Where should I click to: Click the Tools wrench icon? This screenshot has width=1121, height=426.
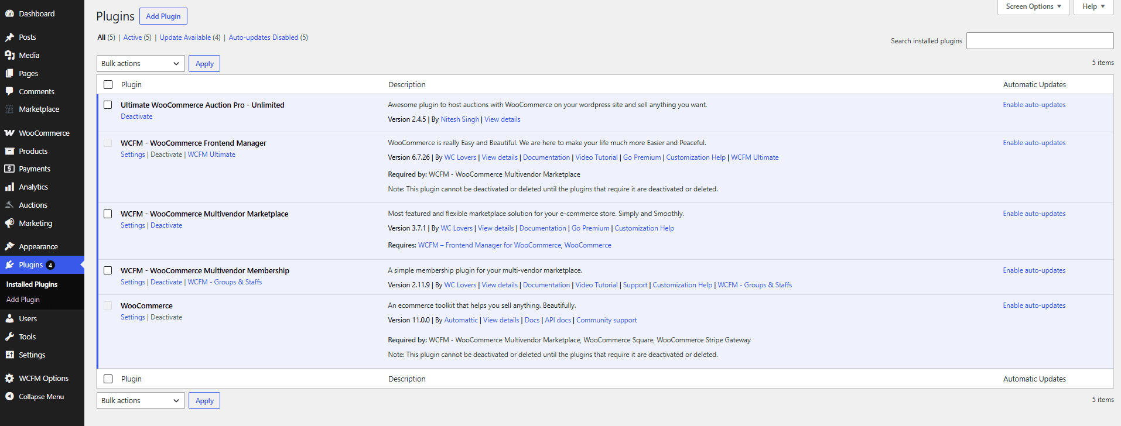click(9, 336)
